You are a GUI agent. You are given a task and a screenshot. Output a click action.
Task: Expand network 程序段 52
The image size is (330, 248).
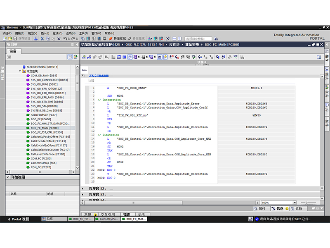pyautogui.click(x=82, y=188)
